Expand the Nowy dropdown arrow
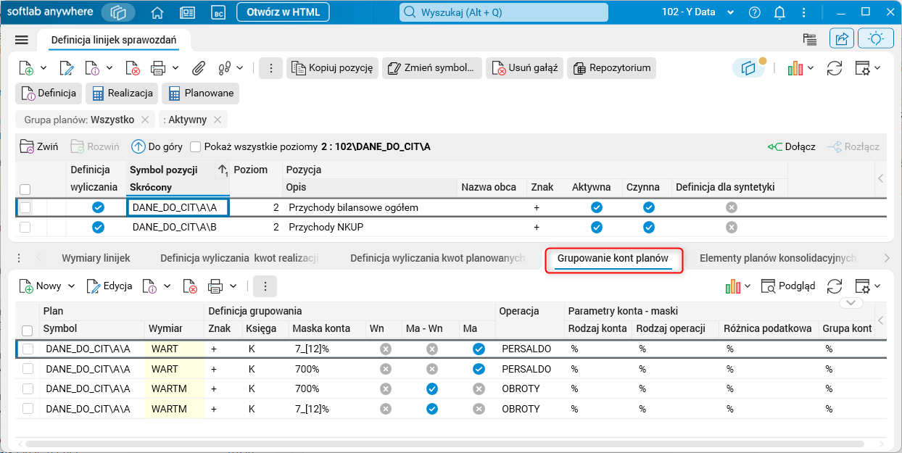 pyautogui.click(x=72, y=286)
